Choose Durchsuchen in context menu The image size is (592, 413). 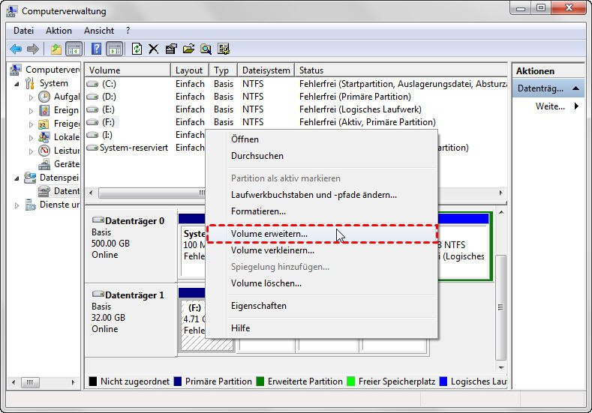pyautogui.click(x=323, y=156)
